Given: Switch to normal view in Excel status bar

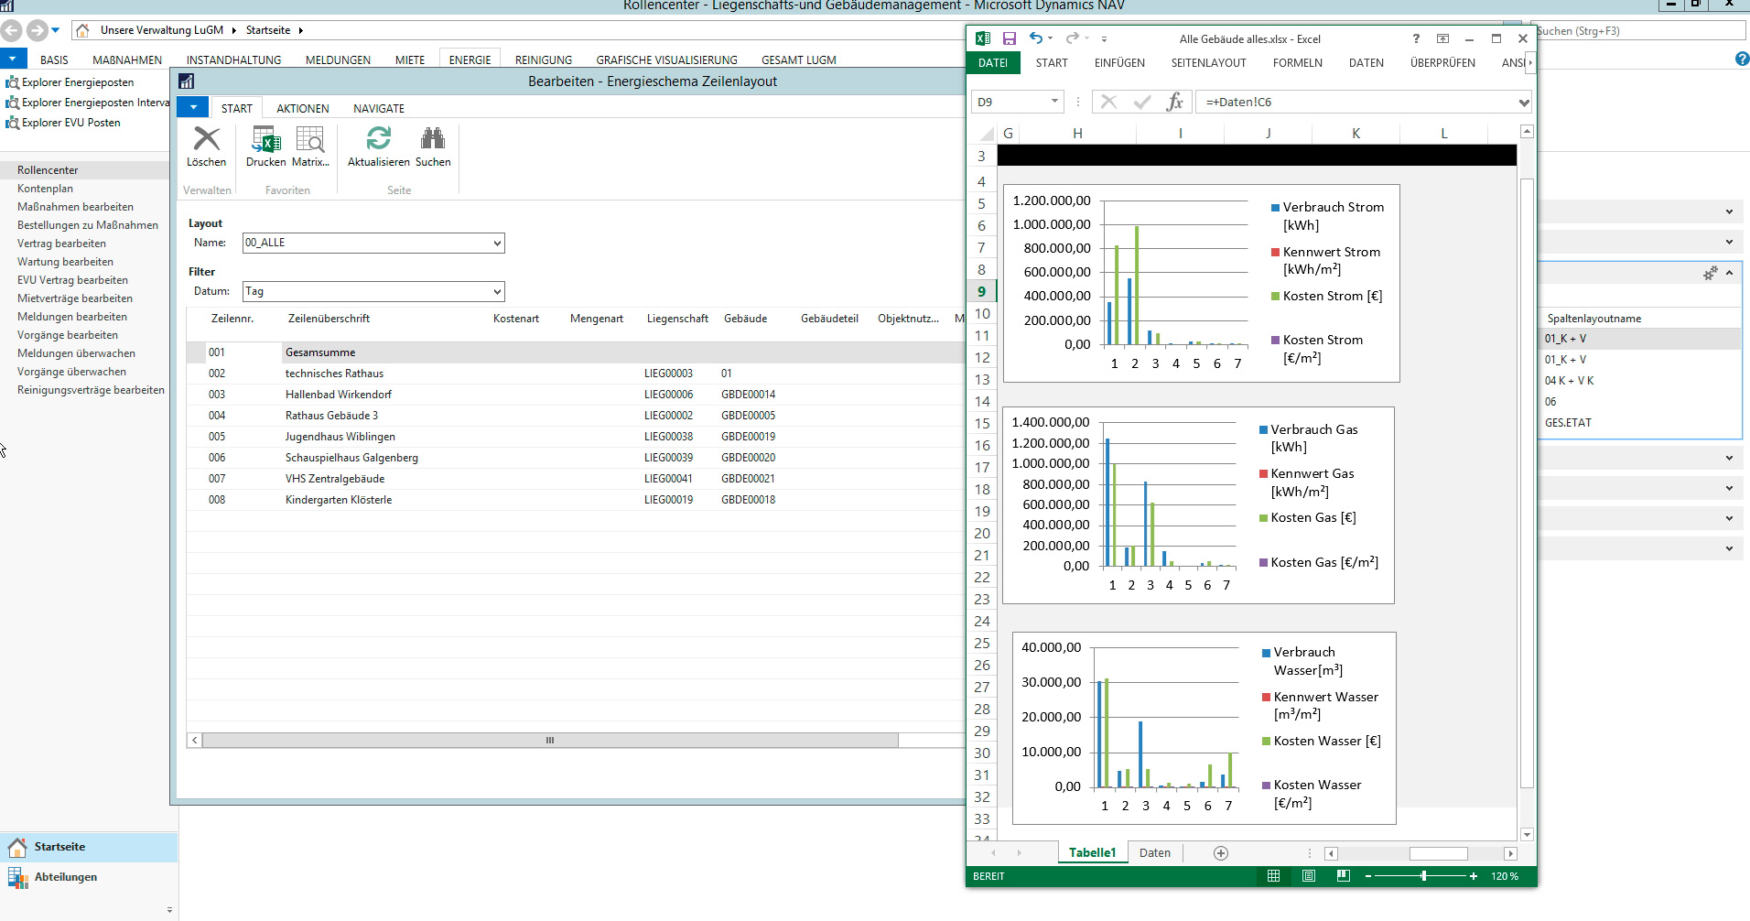Looking at the screenshot, I should point(1273,876).
